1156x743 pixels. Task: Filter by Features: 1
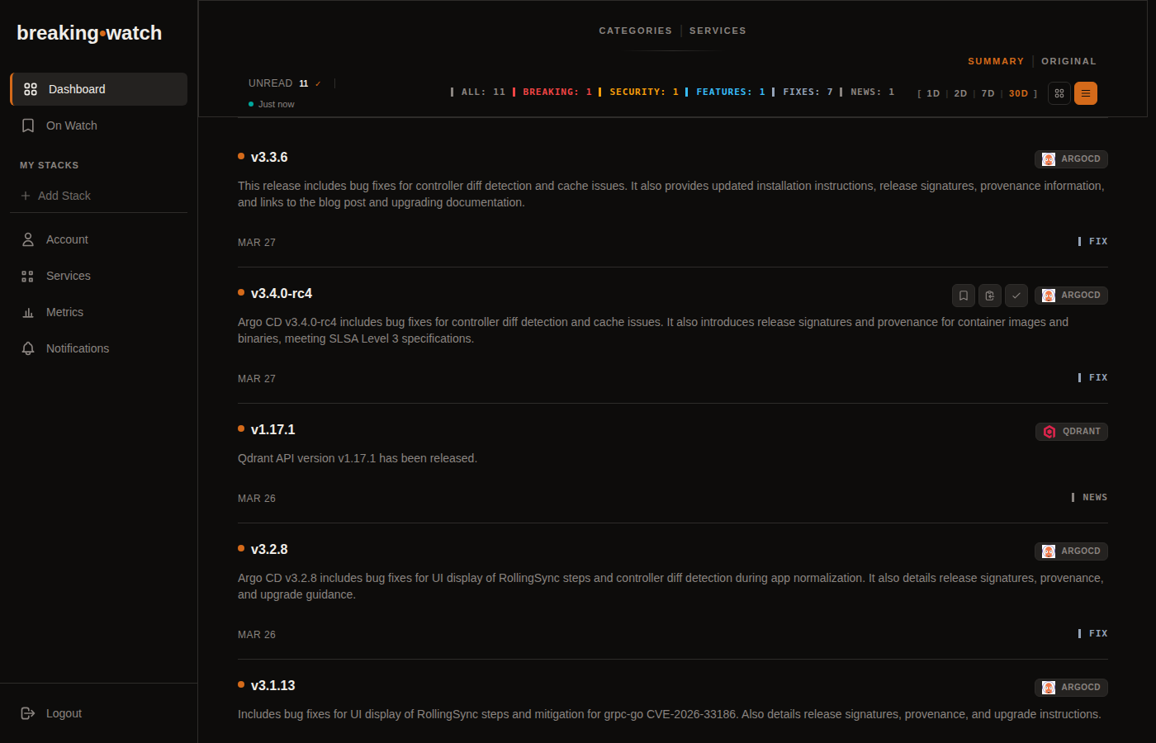tap(726, 92)
